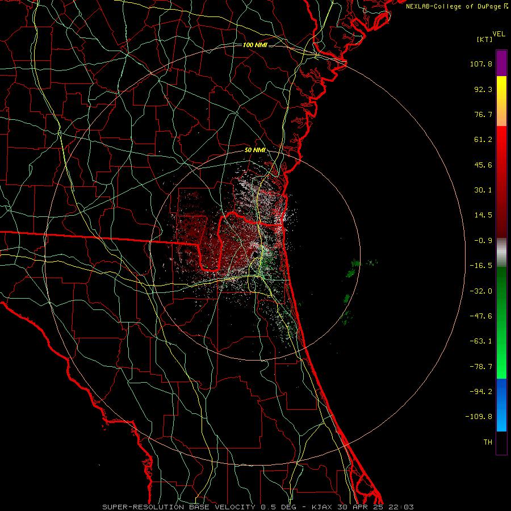Click the TH legend label
This screenshot has height=511, width=511.
pos(488,442)
